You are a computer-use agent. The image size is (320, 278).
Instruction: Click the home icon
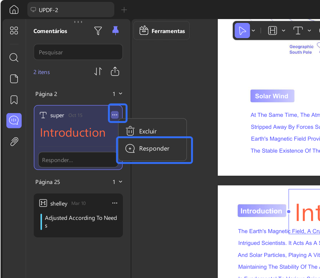pyautogui.click(x=14, y=10)
